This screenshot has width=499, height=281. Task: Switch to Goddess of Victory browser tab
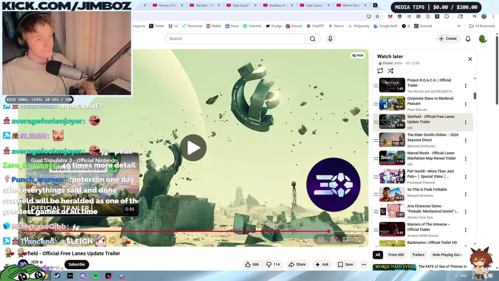tap(278, 5)
